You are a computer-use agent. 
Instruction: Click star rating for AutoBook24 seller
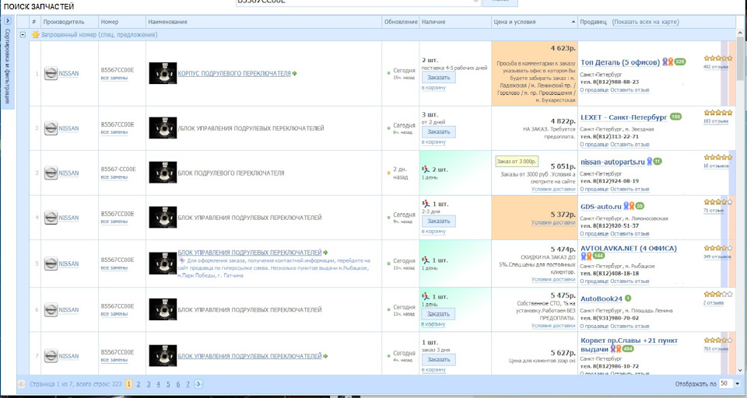click(718, 294)
